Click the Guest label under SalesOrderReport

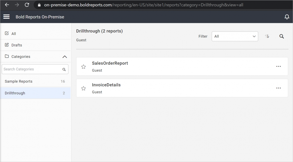tap(97, 70)
